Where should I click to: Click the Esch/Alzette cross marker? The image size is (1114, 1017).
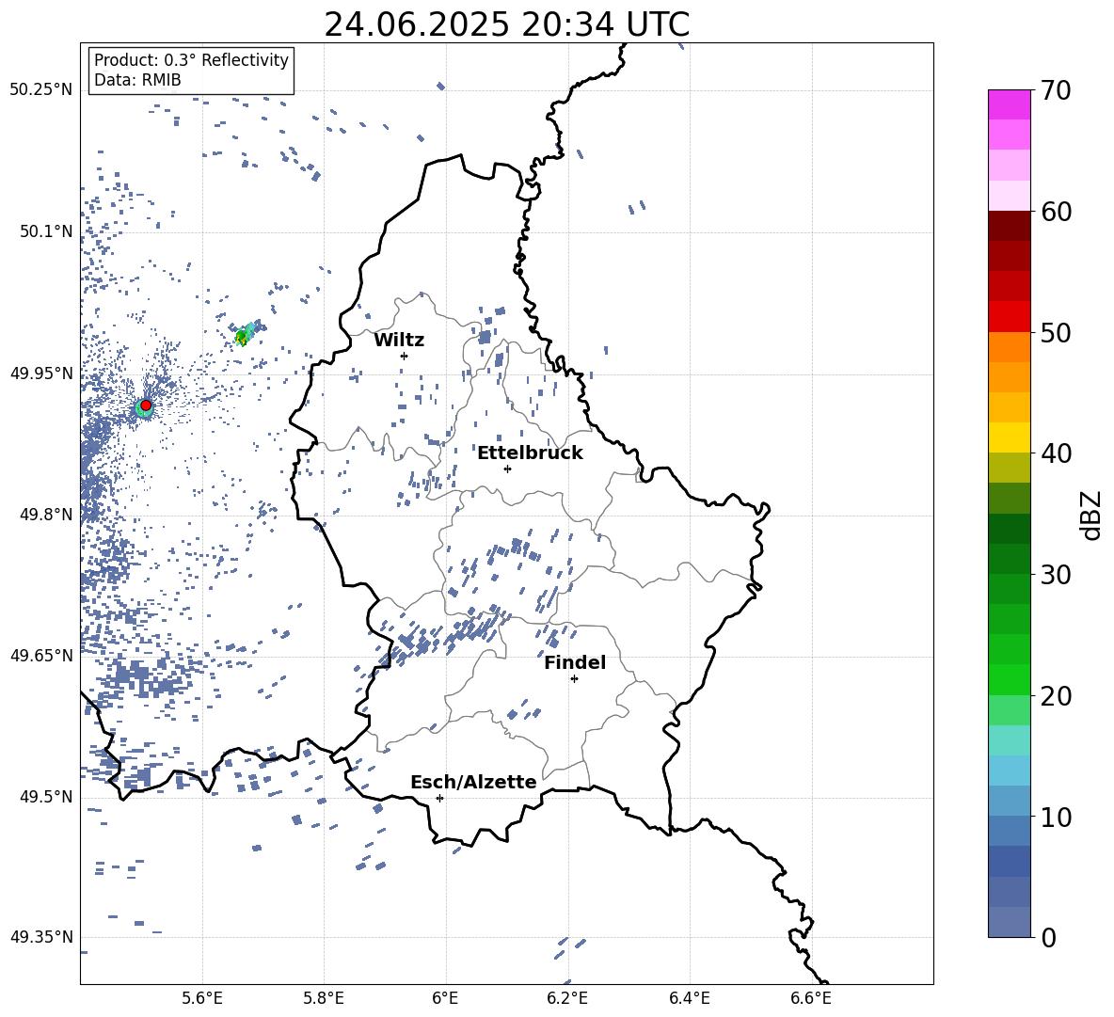439,798
